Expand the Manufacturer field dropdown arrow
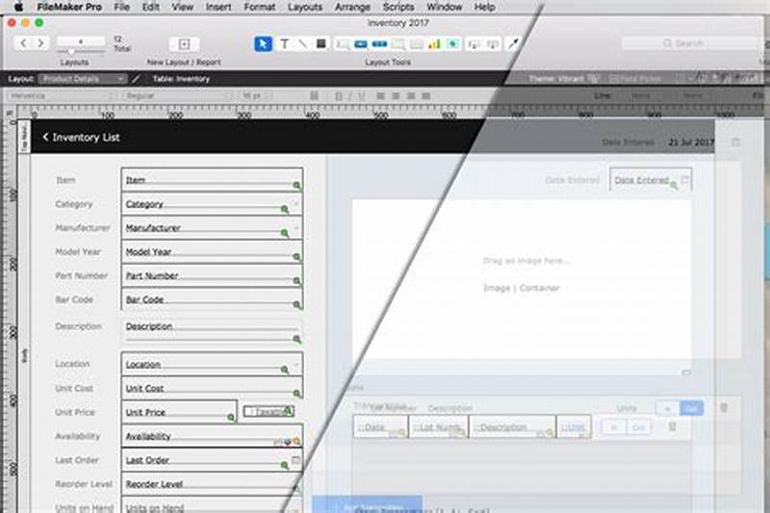This screenshot has height=513, width=770. (296, 227)
